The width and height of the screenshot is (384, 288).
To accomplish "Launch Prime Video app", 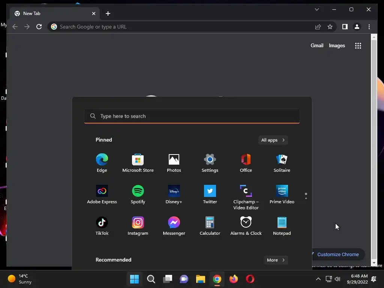I will 282,195.
